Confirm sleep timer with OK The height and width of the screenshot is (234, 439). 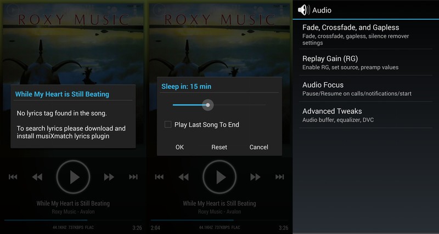[179, 147]
